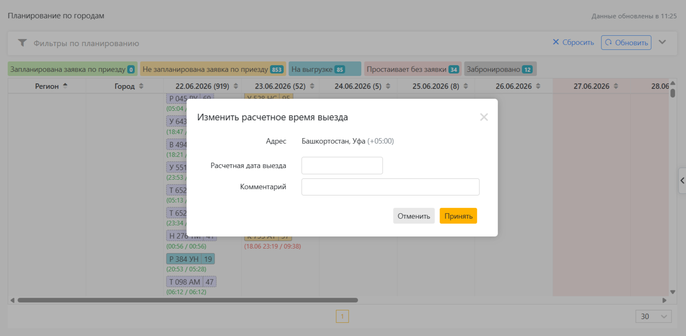Image resolution: width=686 pixels, height=336 pixels.
Task: Click the time text (18.06 23:19 / 09:38)
Action: click(x=273, y=246)
